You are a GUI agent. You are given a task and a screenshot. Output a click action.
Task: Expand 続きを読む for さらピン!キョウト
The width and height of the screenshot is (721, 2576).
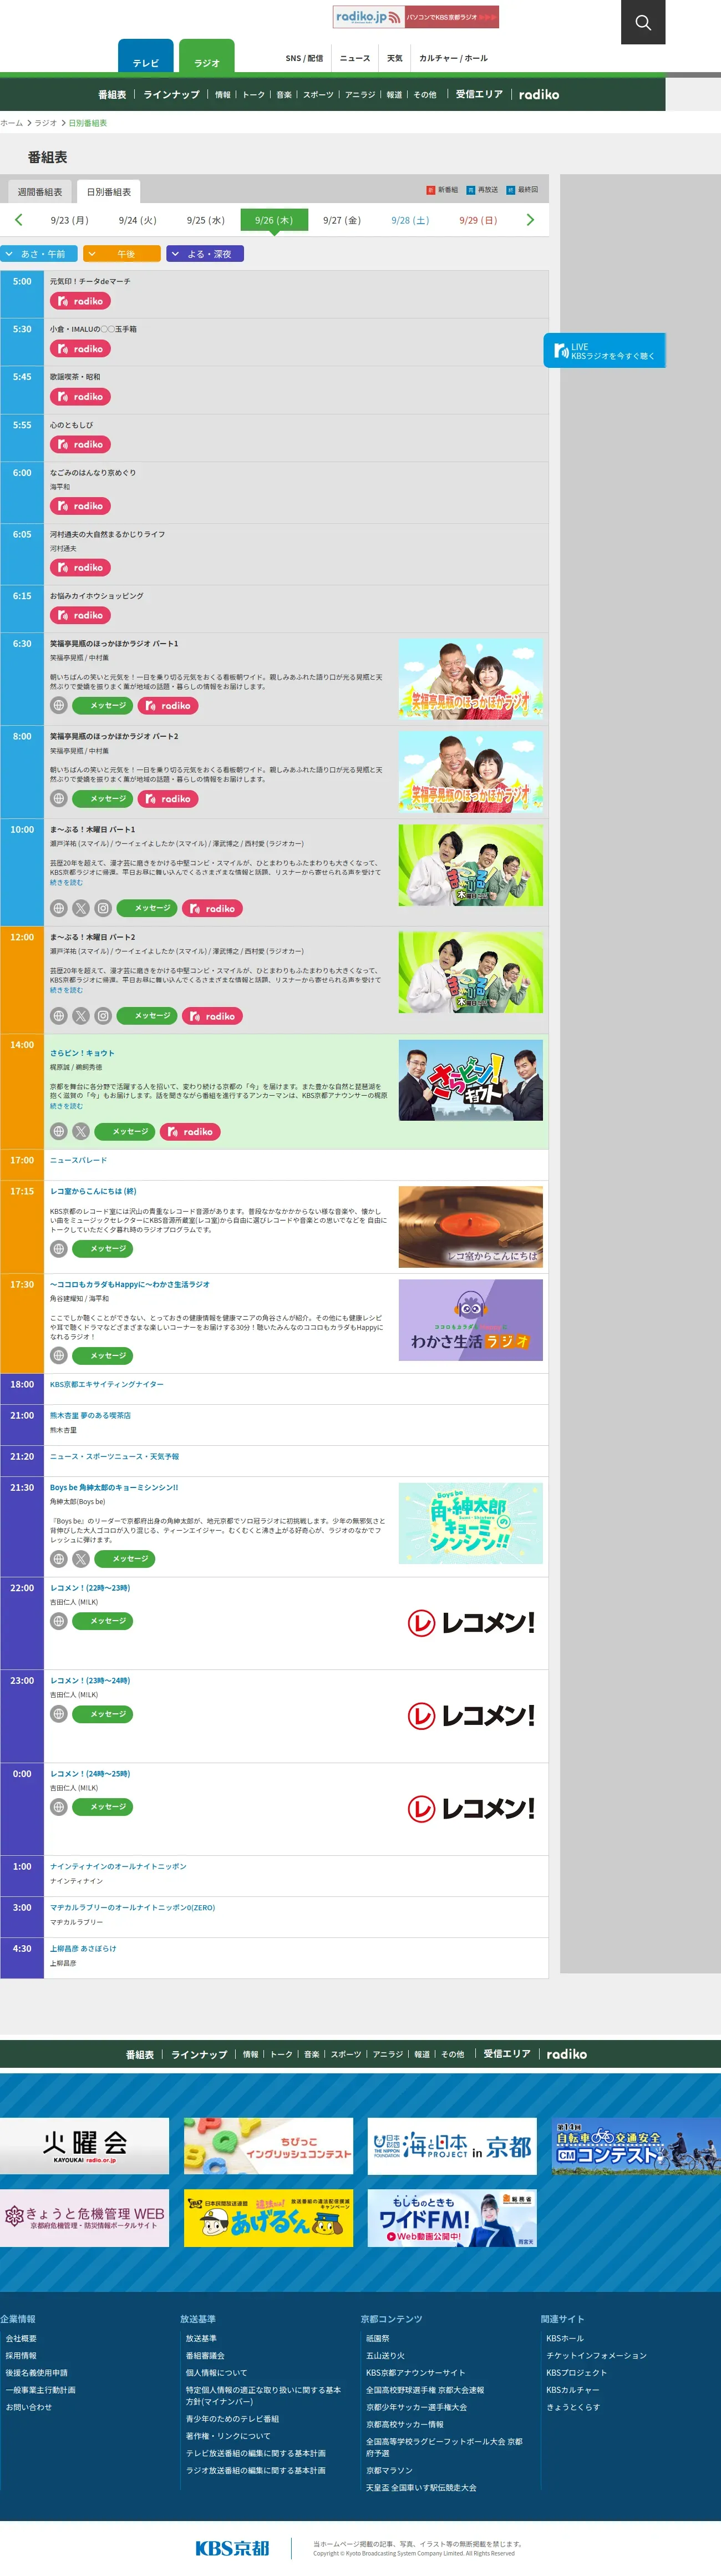point(66,1106)
